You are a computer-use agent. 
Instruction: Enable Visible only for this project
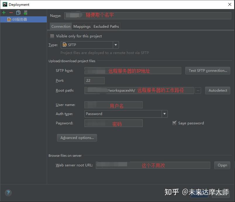tap(52, 36)
